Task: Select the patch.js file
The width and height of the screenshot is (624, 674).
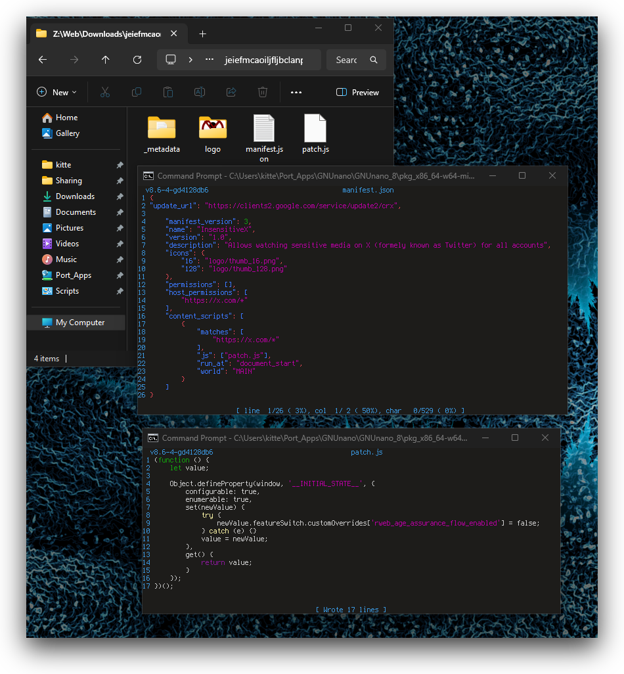Action: click(315, 133)
